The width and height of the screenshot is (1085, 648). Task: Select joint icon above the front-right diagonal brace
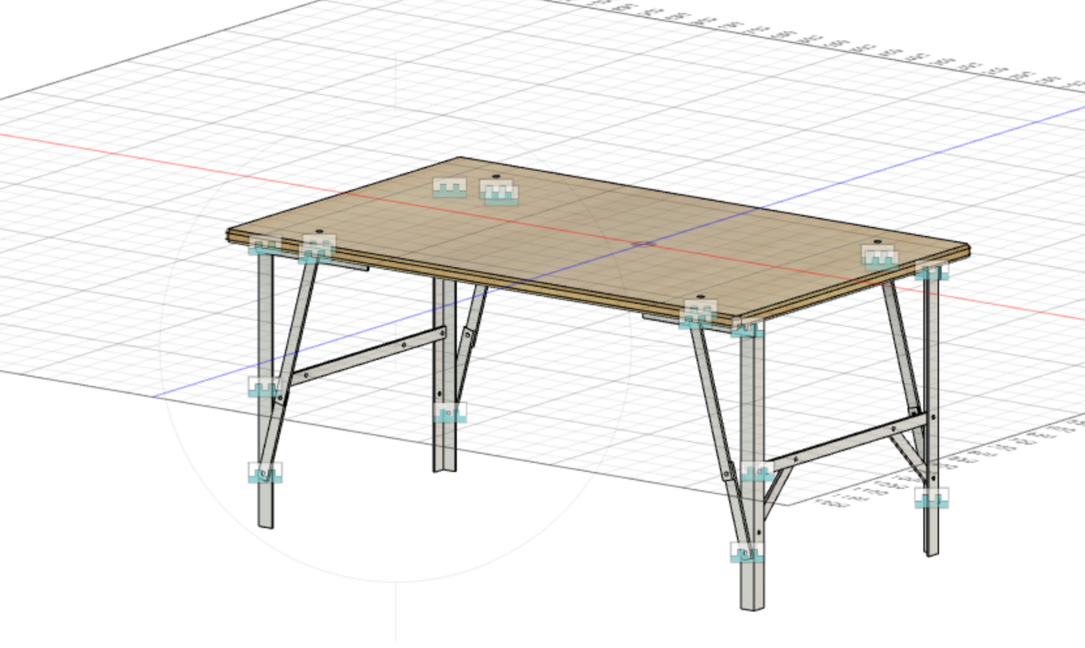point(698,314)
